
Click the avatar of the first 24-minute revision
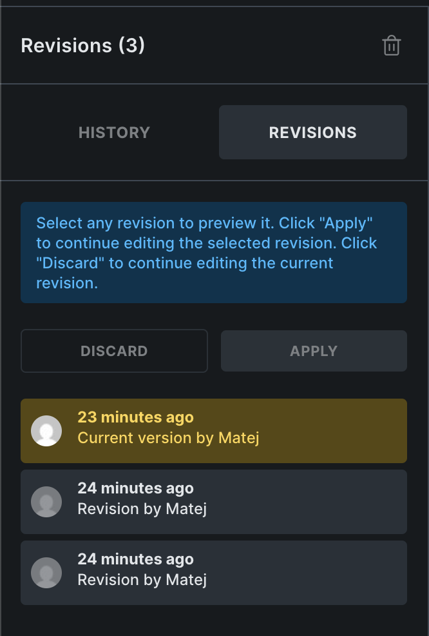(x=46, y=502)
